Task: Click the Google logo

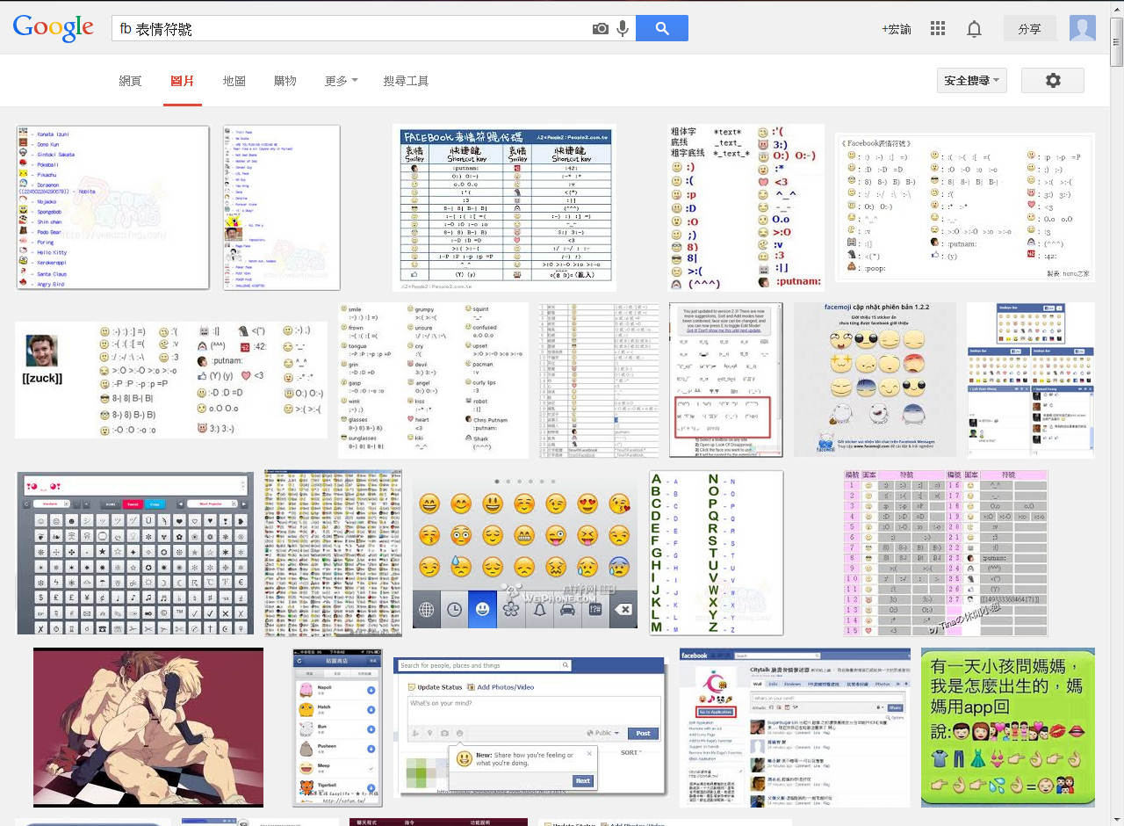Action: (54, 28)
